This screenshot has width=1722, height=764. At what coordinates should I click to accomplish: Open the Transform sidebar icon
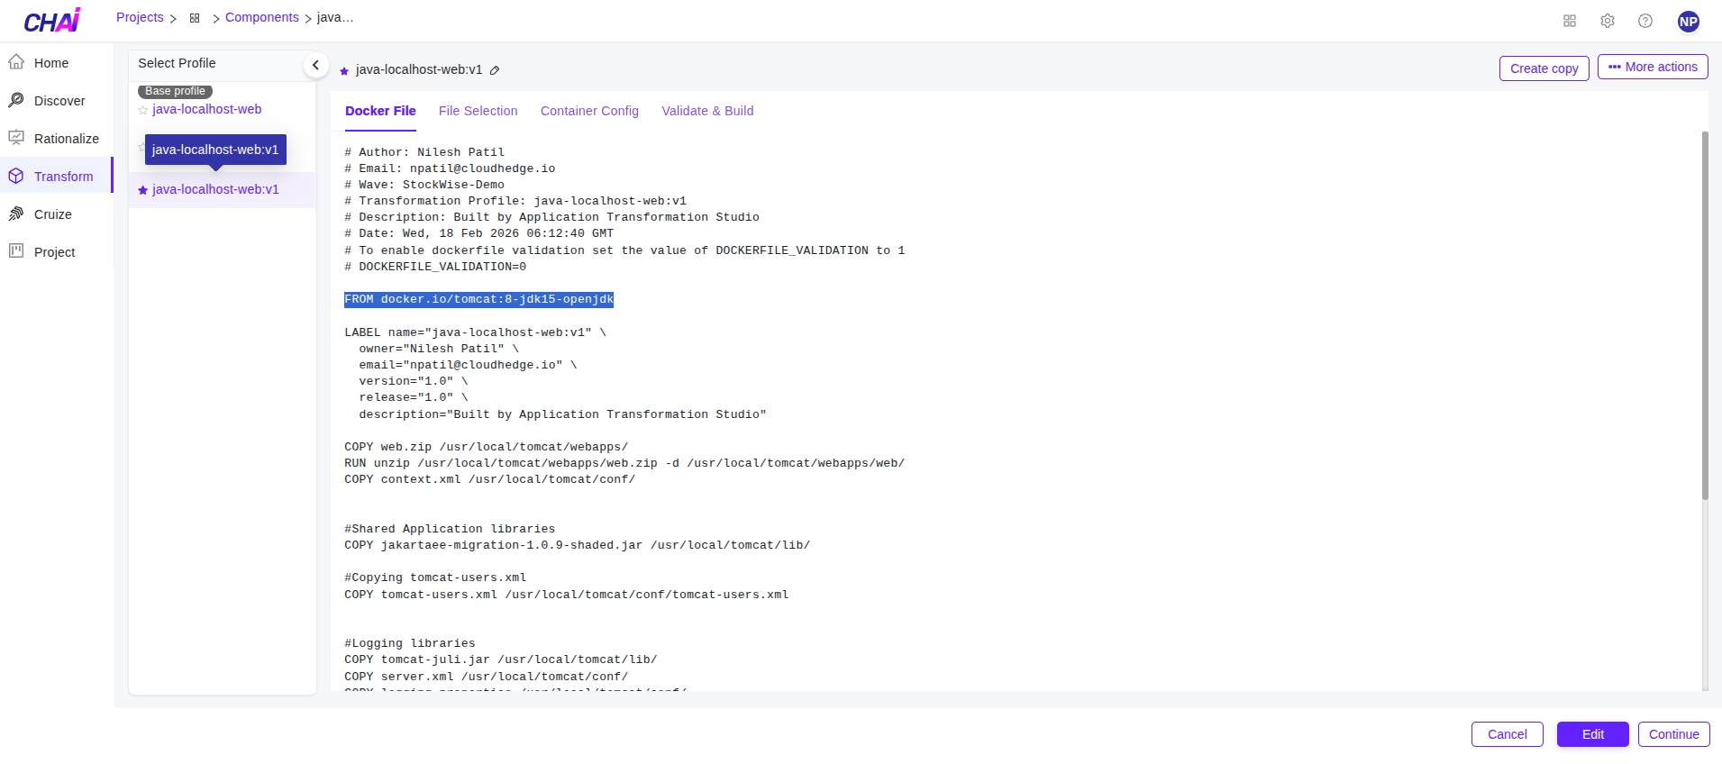[x=16, y=176]
